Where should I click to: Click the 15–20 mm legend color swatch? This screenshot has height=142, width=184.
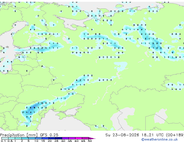45,138
